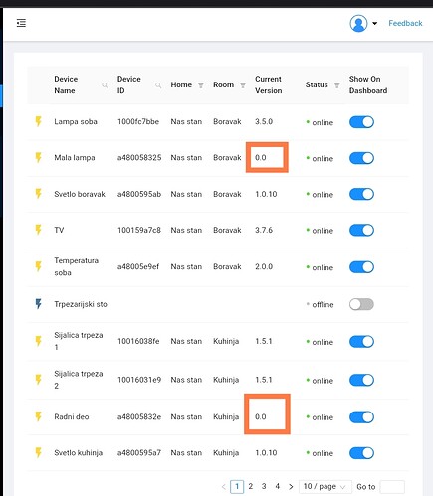Open the Room column filter icon

(x=243, y=85)
